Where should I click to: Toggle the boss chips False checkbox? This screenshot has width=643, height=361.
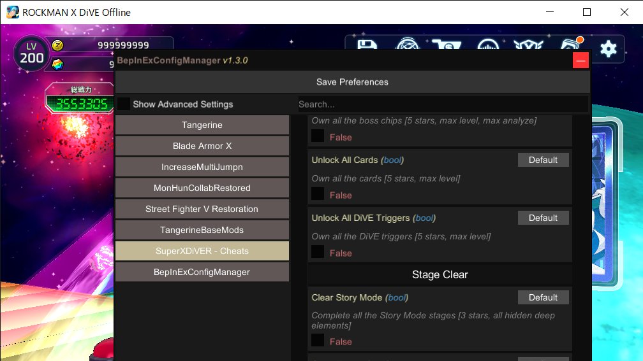(318, 136)
